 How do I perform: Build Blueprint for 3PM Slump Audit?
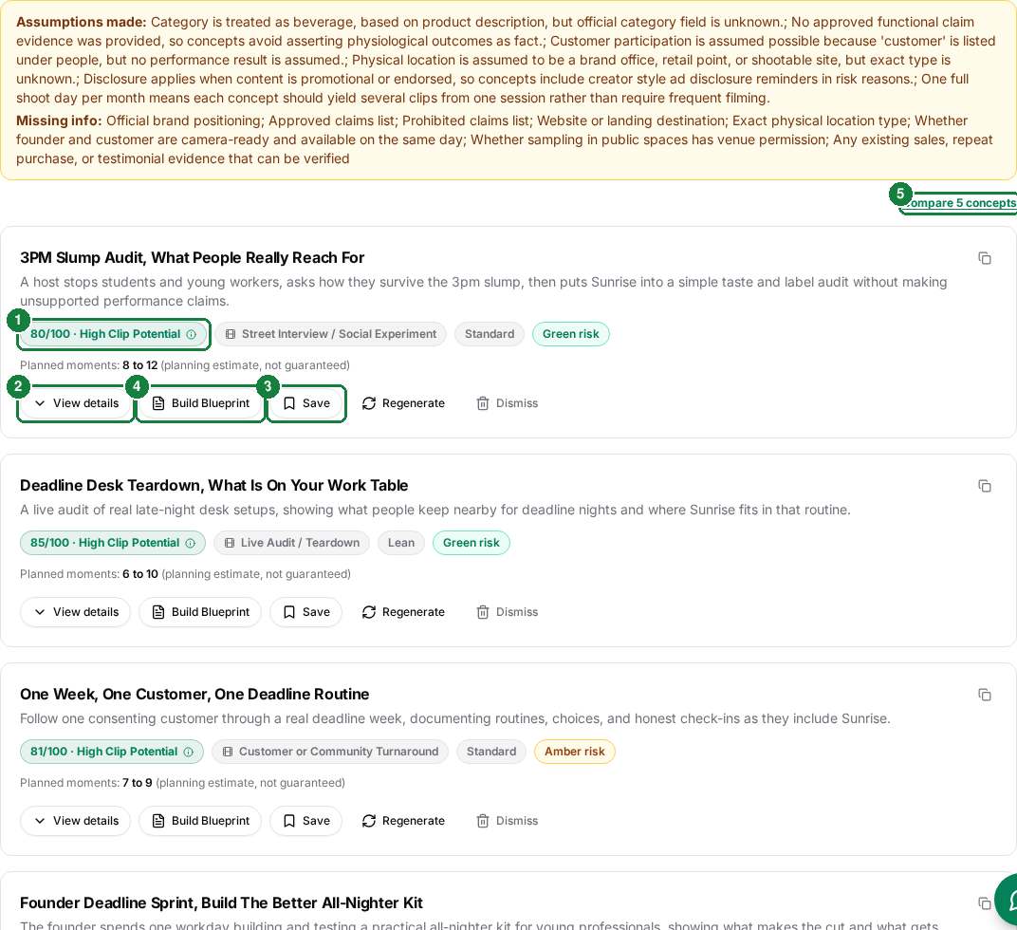click(200, 403)
